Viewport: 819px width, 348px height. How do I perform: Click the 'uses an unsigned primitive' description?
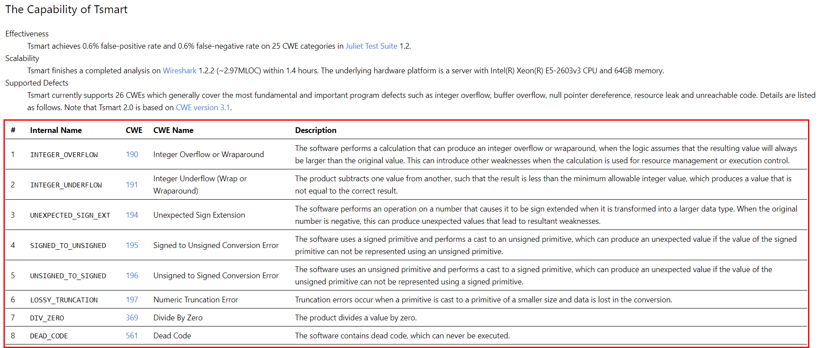[x=534, y=276]
